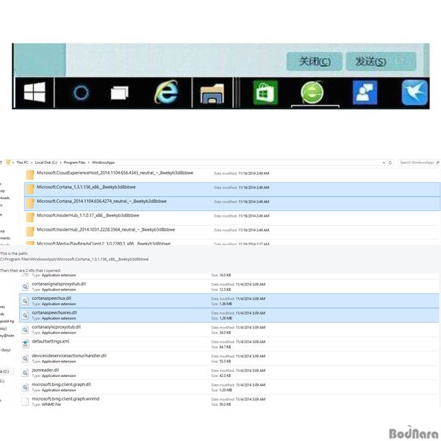Click the cortanaspeechux.dll file icon

(25, 301)
